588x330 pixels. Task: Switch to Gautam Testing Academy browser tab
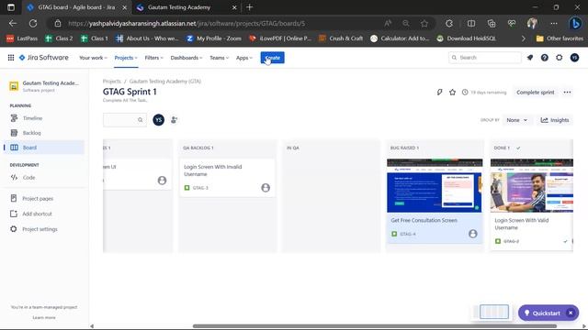(x=186, y=7)
